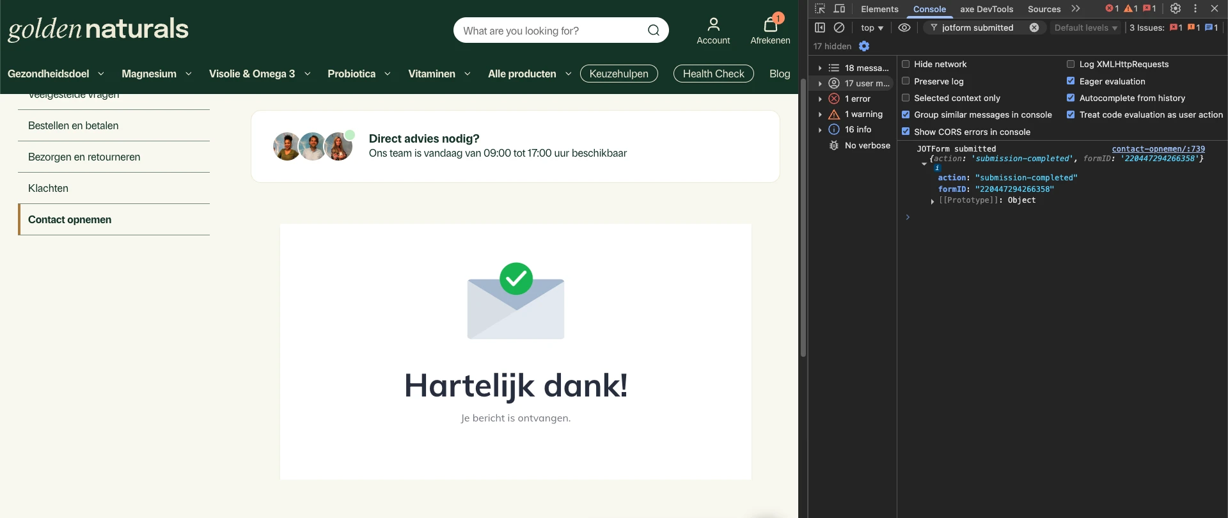1228x518 pixels.
Task: Toggle Hide network checkbox
Action: [x=906, y=64]
